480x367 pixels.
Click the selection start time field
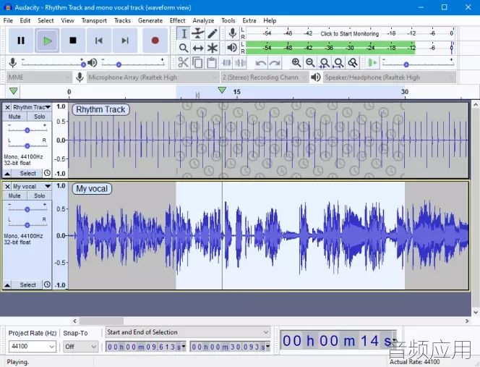[x=146, y=347]
